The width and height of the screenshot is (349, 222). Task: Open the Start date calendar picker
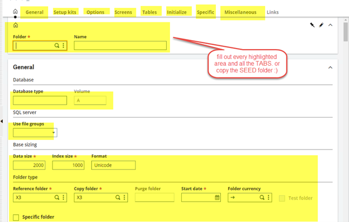click(x=217, y=197)
